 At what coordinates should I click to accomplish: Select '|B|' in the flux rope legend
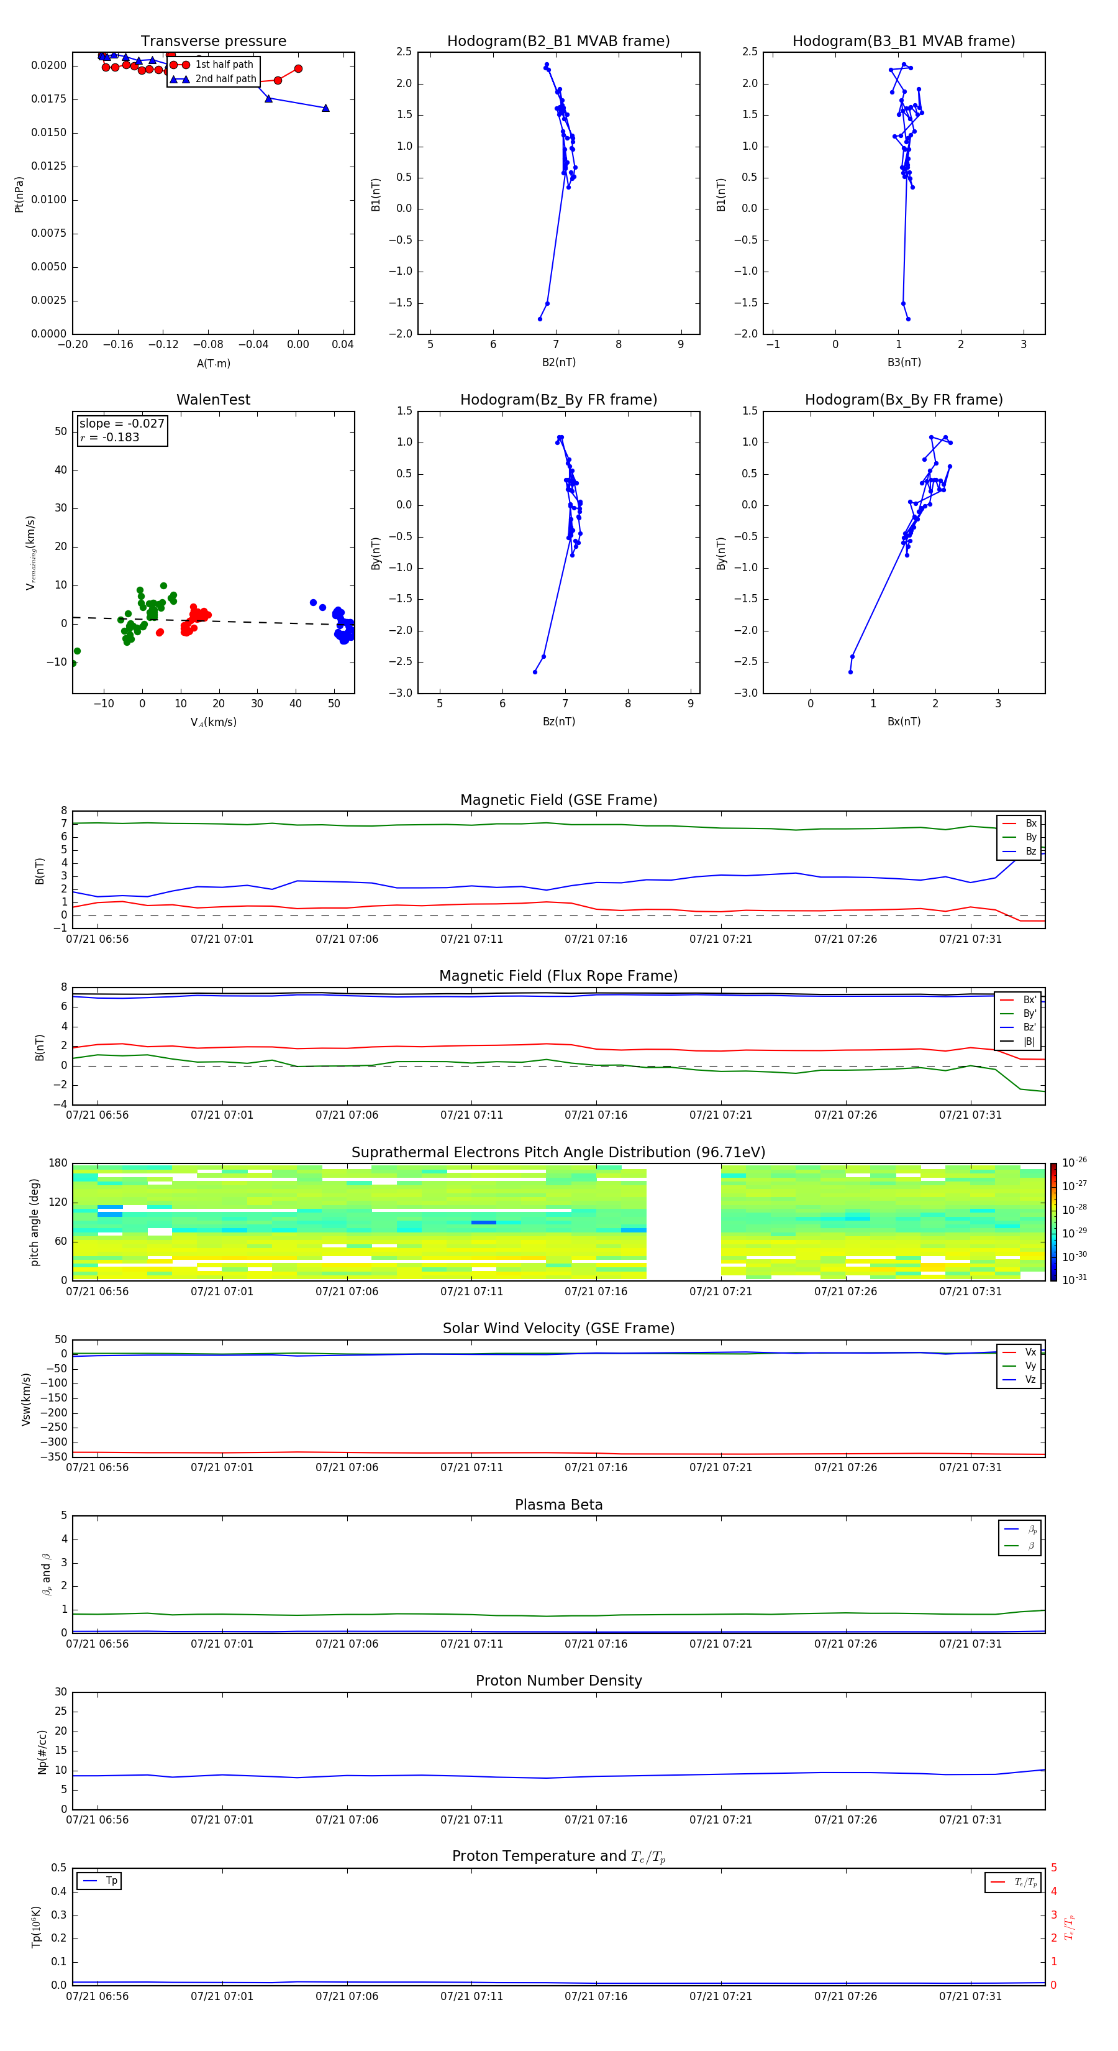(x=1019, y=1042)
